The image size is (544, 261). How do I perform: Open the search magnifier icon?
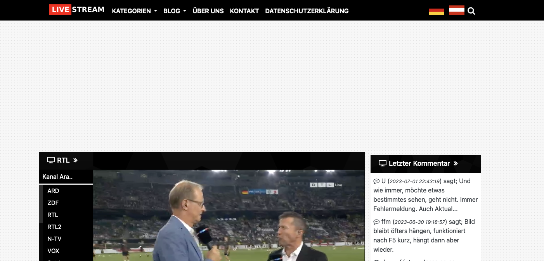point(471,11)
